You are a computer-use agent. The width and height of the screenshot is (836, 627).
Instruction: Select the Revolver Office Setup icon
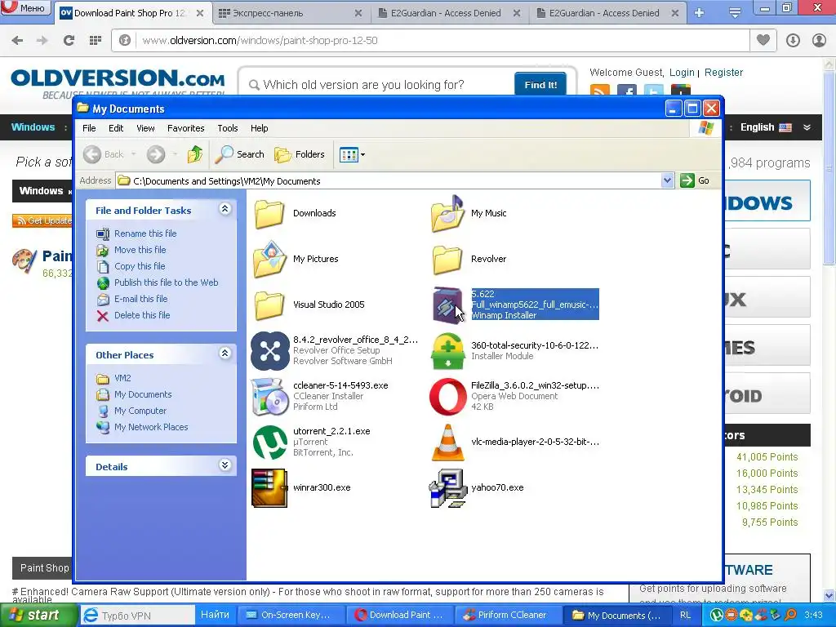pyautogui.click(x=269, y=351)
